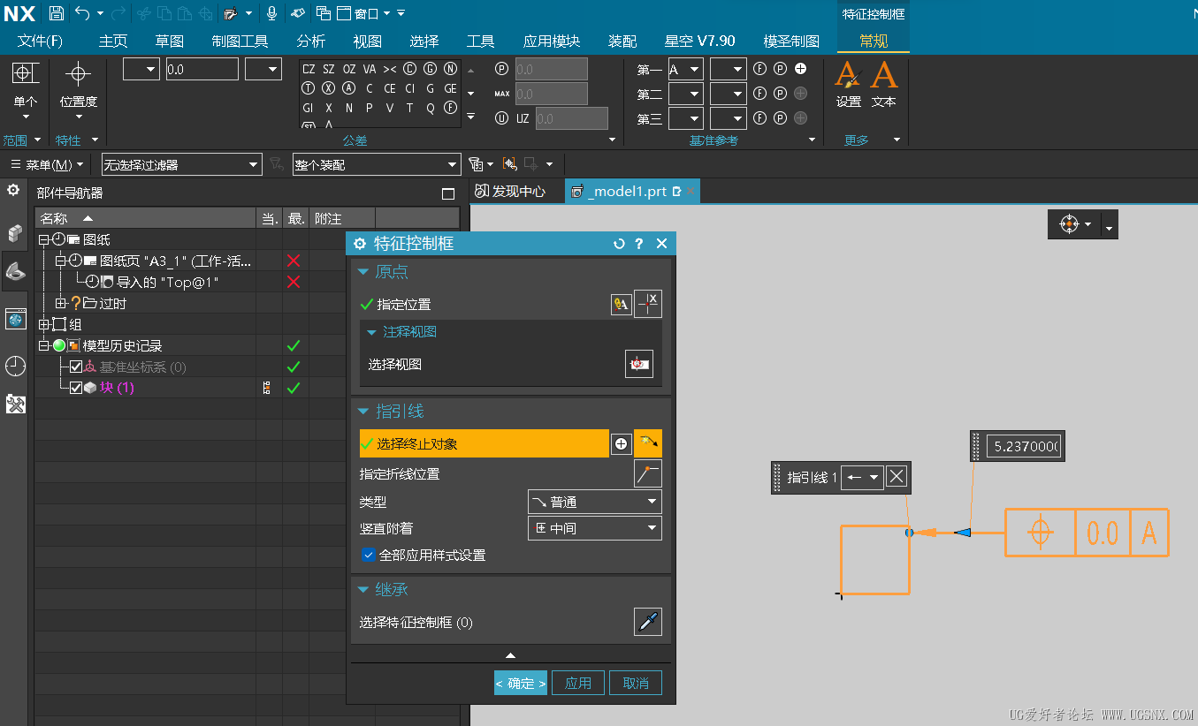1198x726 pixels.
Task: Open the 整个装配 scope dropdown
Action: (x=377, y=164)
